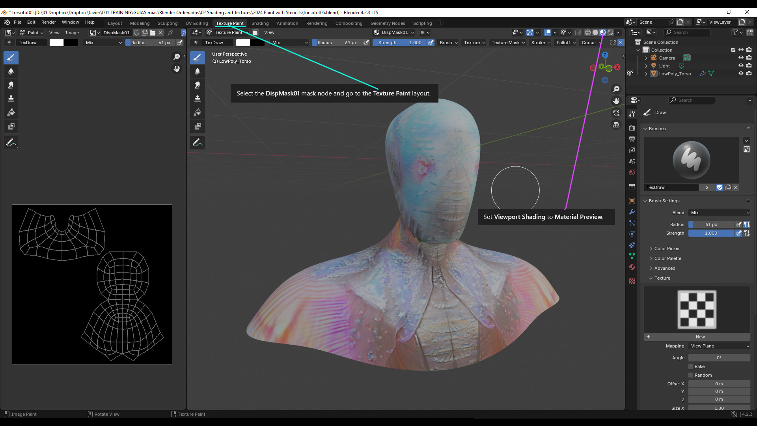The image size is (757, 426).
Task: Switch to Solid viewport shading
Action: coord(595,32)
